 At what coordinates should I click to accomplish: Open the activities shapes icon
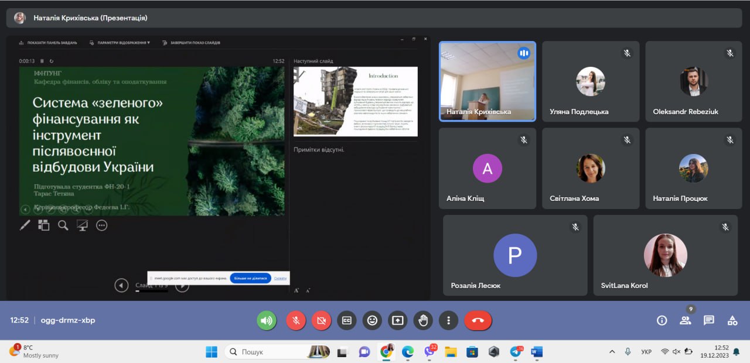(x=732, y=320)
